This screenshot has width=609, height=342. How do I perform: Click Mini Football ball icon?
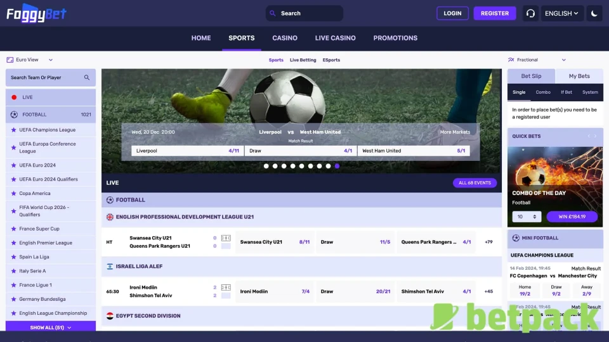tap(516, 237)
